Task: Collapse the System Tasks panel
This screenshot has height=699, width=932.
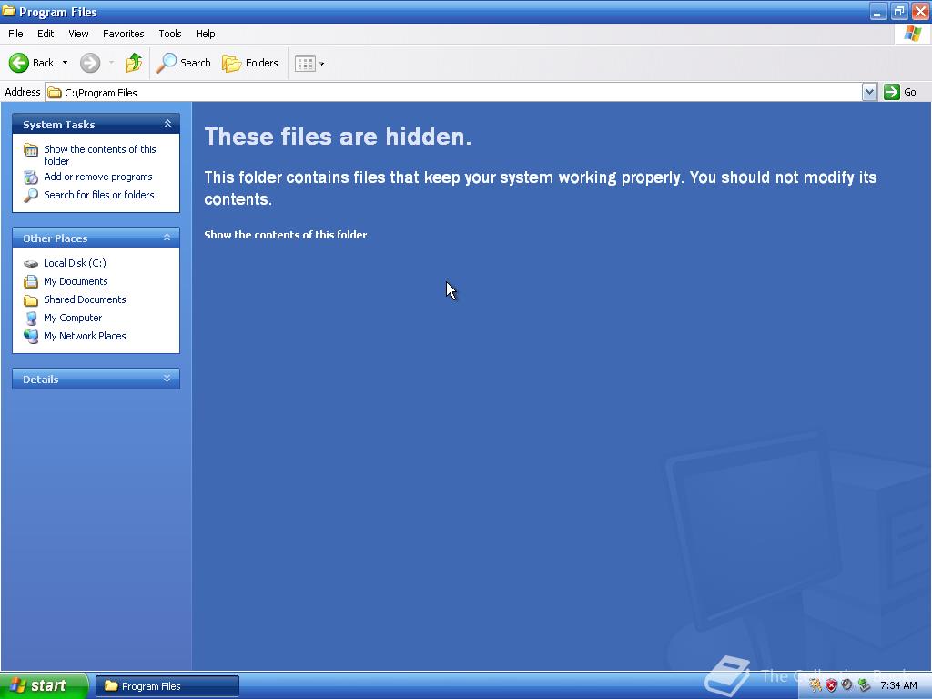Action: click(167, 124)
